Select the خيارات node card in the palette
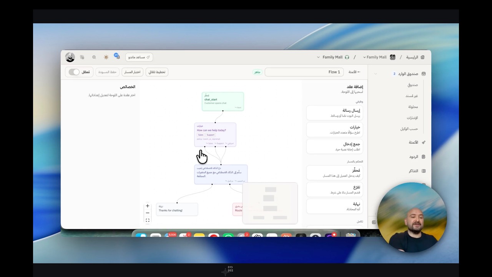Screen dimensions: 492x277 pyautogui.click(x=334, y=130)
